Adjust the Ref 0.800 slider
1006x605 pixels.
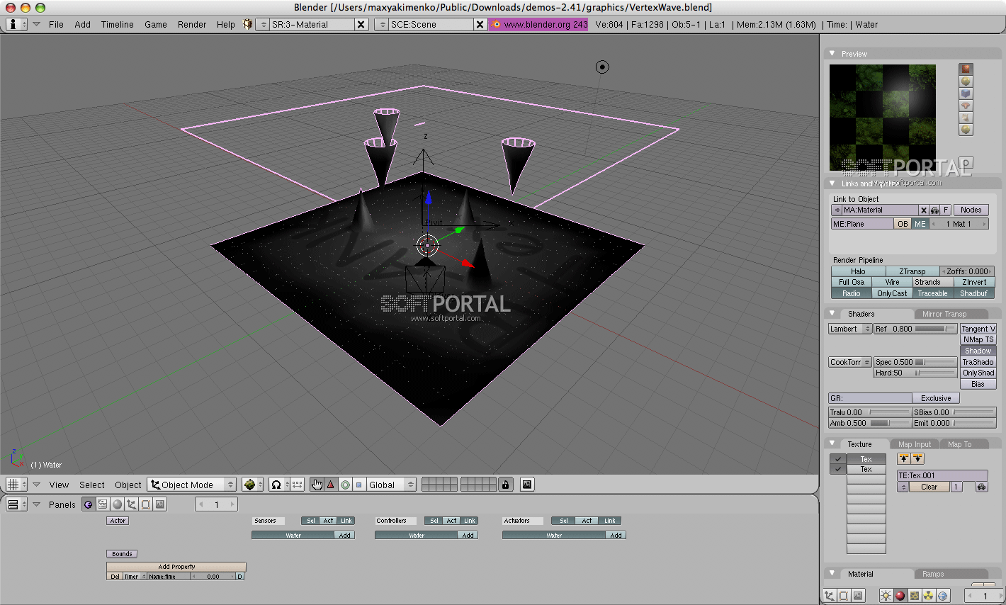tap(915, 329)
